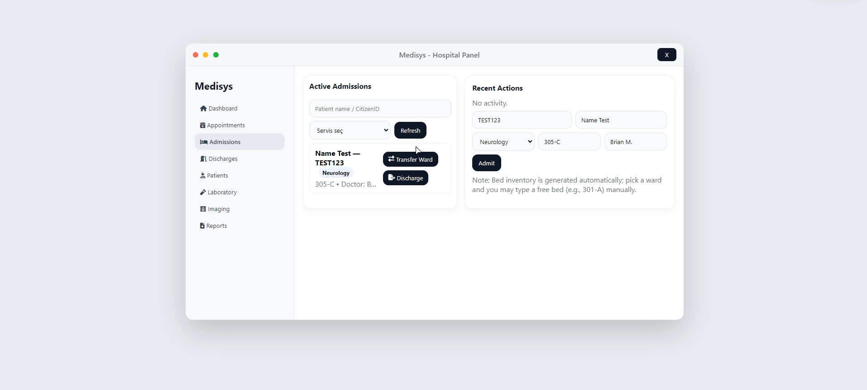
Task: Click the Recent Actions heading
Action: (498, 88)
